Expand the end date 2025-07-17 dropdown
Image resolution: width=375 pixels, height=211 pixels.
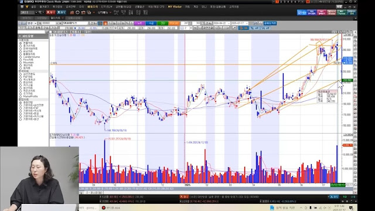pyautogui.click(x=247, y=23)
